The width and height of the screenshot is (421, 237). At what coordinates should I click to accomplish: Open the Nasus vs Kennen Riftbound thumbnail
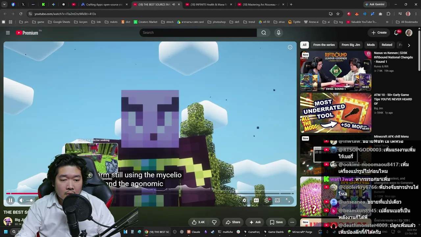click(x=336, y=71)
